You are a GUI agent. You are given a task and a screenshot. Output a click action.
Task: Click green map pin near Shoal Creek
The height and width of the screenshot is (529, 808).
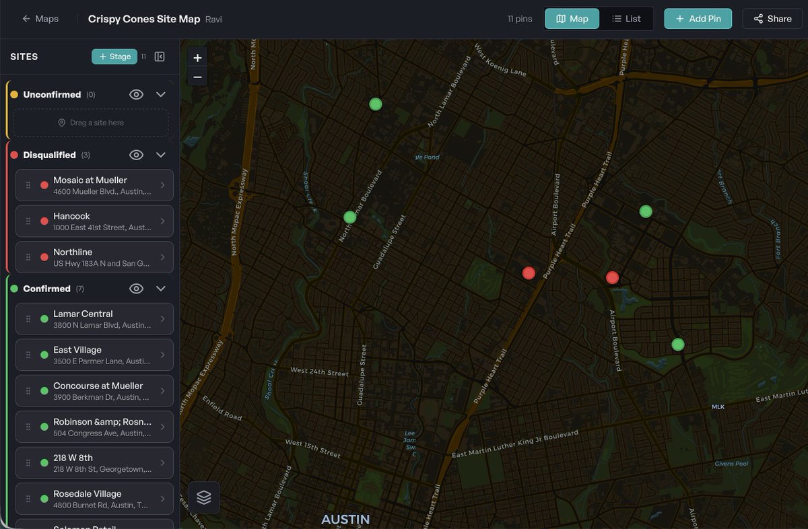pos(376,104)
